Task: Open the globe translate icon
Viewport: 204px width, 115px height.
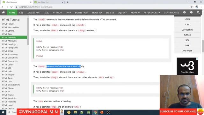Action: click(191, 12)
